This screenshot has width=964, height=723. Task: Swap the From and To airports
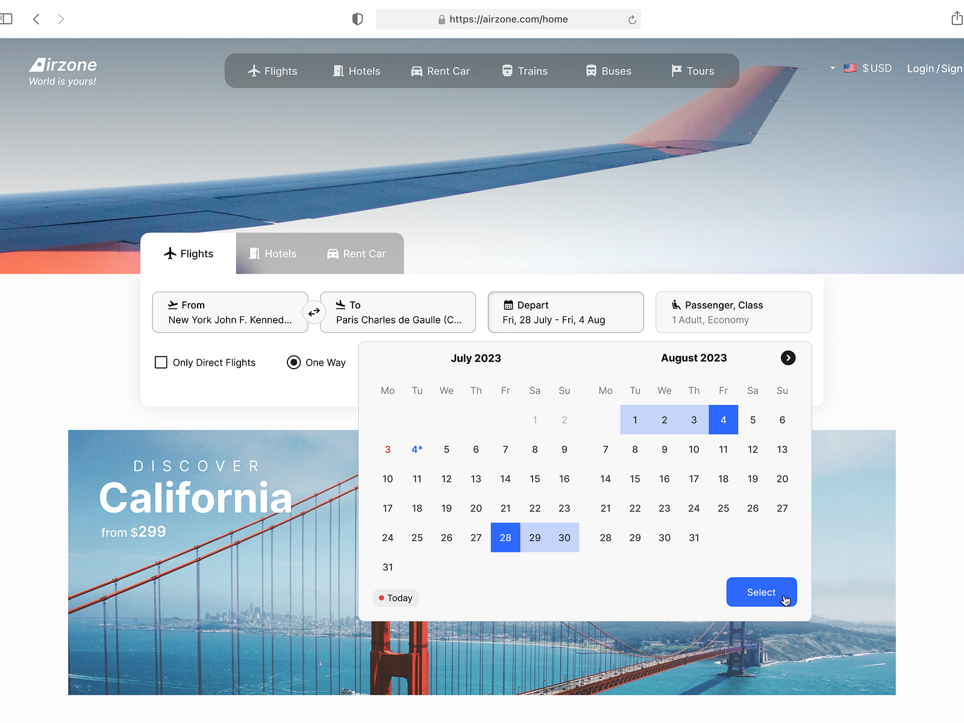pyautogui.click(x=313, y=312)
